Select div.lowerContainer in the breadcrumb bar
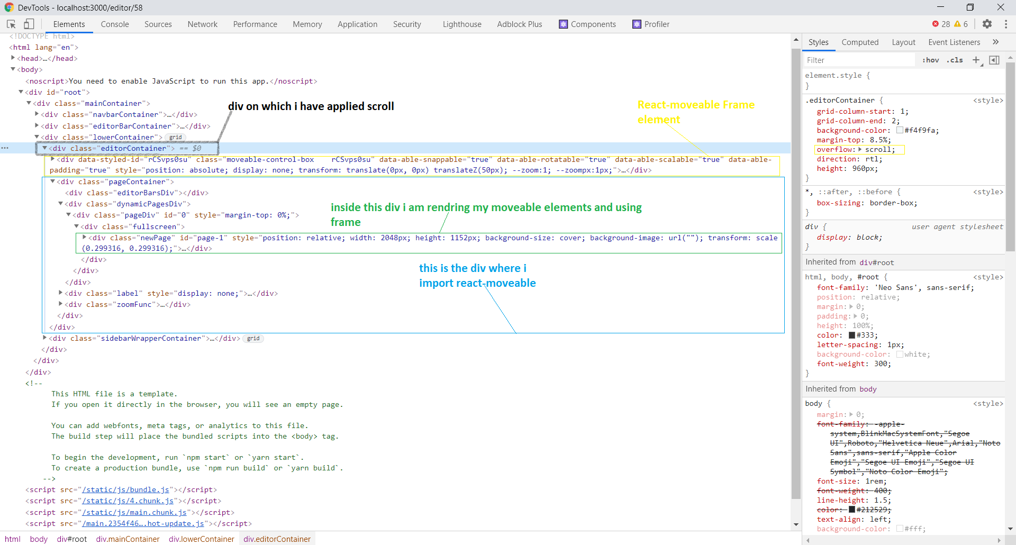The width and height of the screenshot is (1016, 545). coord(202,539)
